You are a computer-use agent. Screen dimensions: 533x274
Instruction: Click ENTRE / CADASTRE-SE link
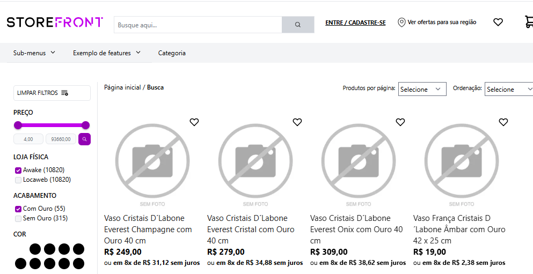tap(355, 23)
